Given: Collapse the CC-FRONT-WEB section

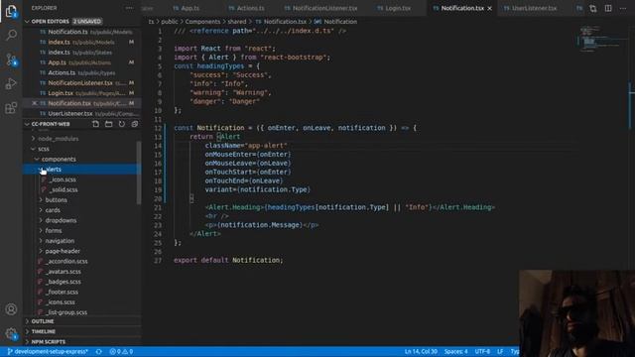Looking at the screenshot, I should pyautogui.click(x=27, y=124).
